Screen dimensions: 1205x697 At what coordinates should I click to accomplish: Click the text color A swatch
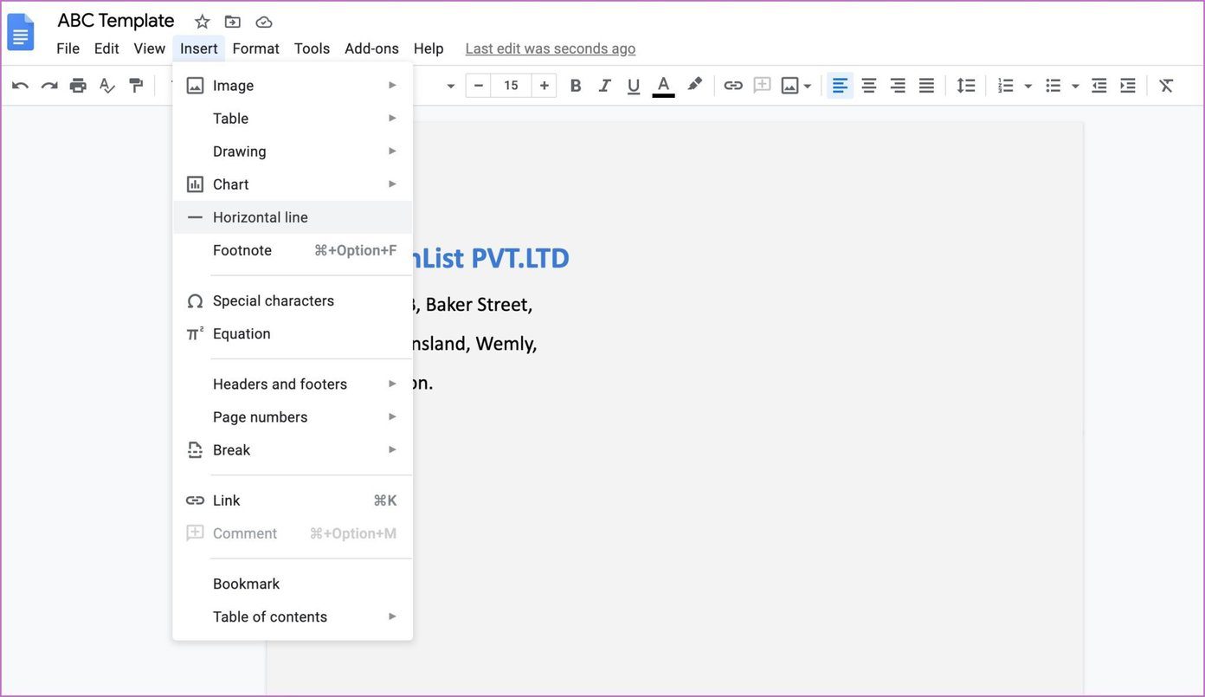point(663,85)
